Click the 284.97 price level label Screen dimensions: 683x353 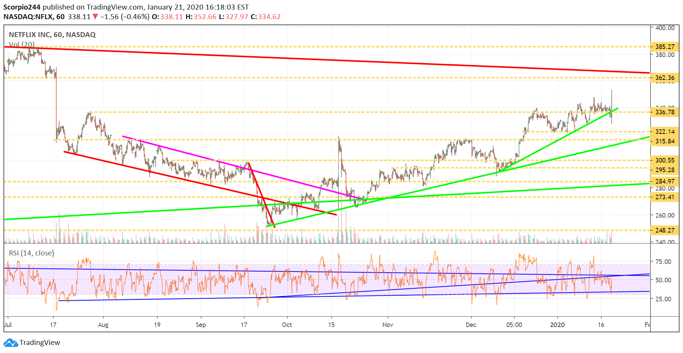(665, 181)
